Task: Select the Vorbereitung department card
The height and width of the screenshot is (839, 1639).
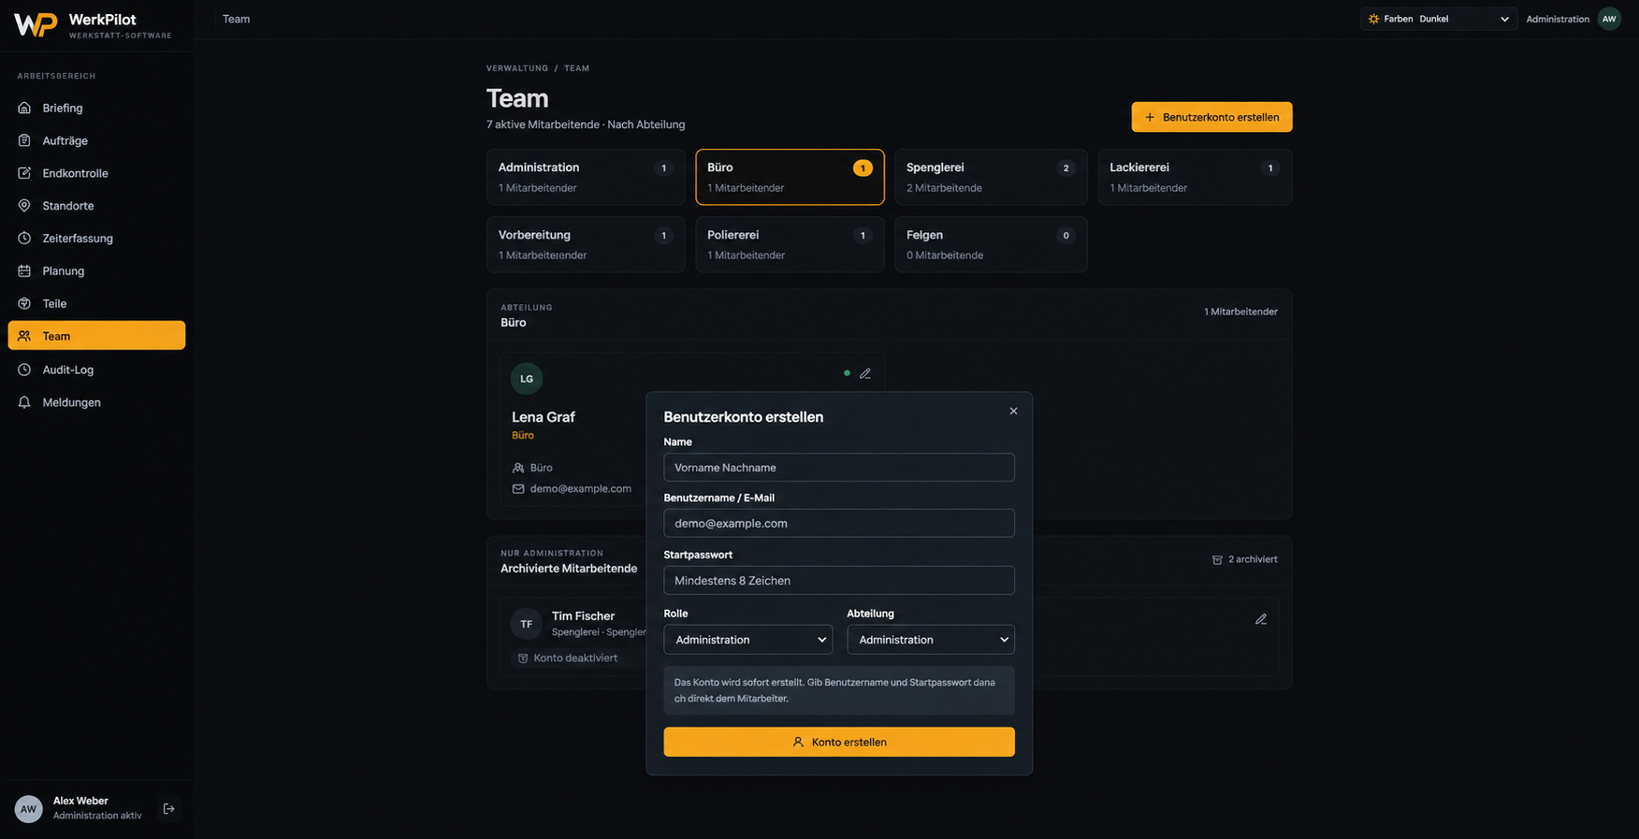Action: [x=586, y=244]
